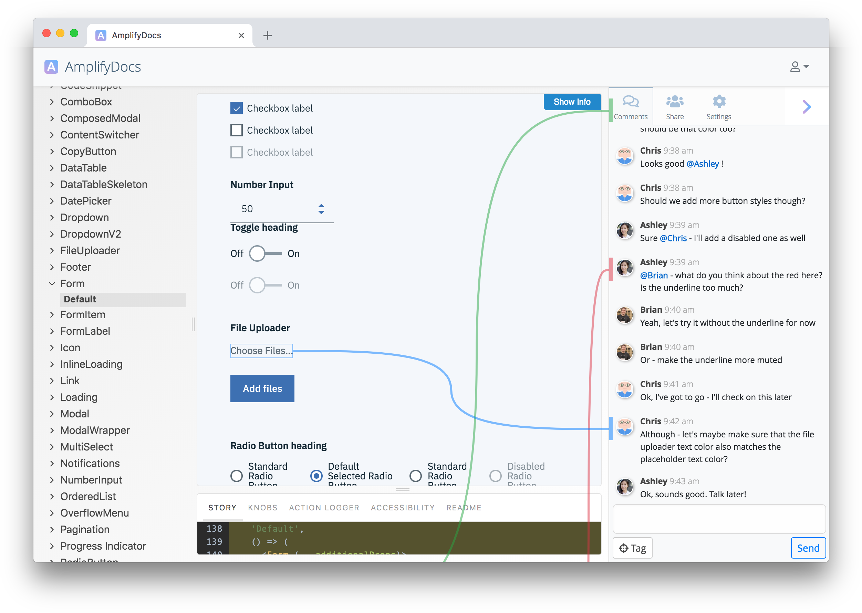
Task: Click the number input field showing 50
Action: pos(282,209)
